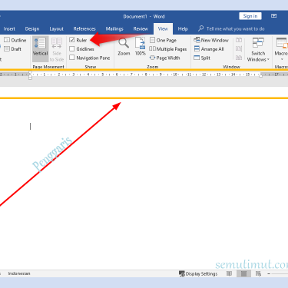Click View Side by Side icon
The height and width of the screenshot is (288, 288).
239,40
